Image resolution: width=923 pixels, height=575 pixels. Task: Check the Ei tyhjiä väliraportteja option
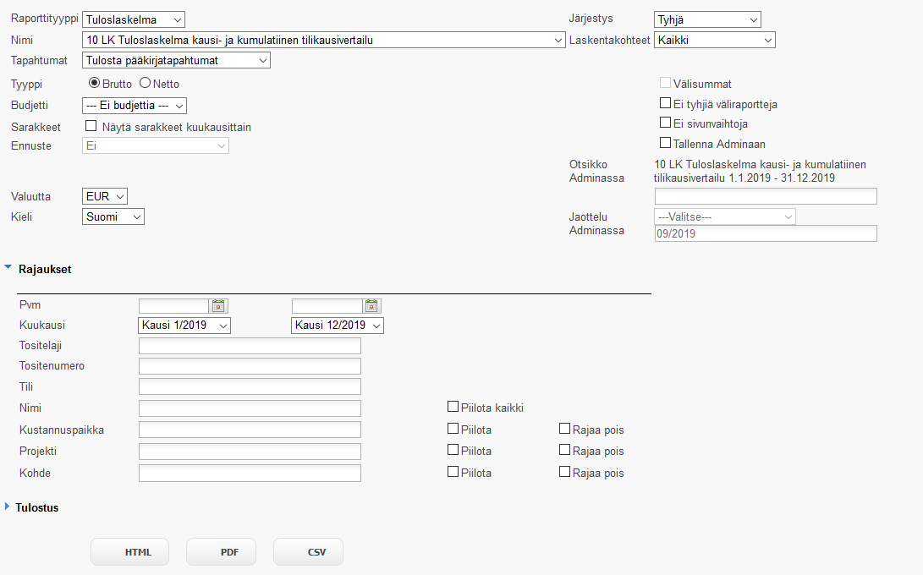click(665, 103)
